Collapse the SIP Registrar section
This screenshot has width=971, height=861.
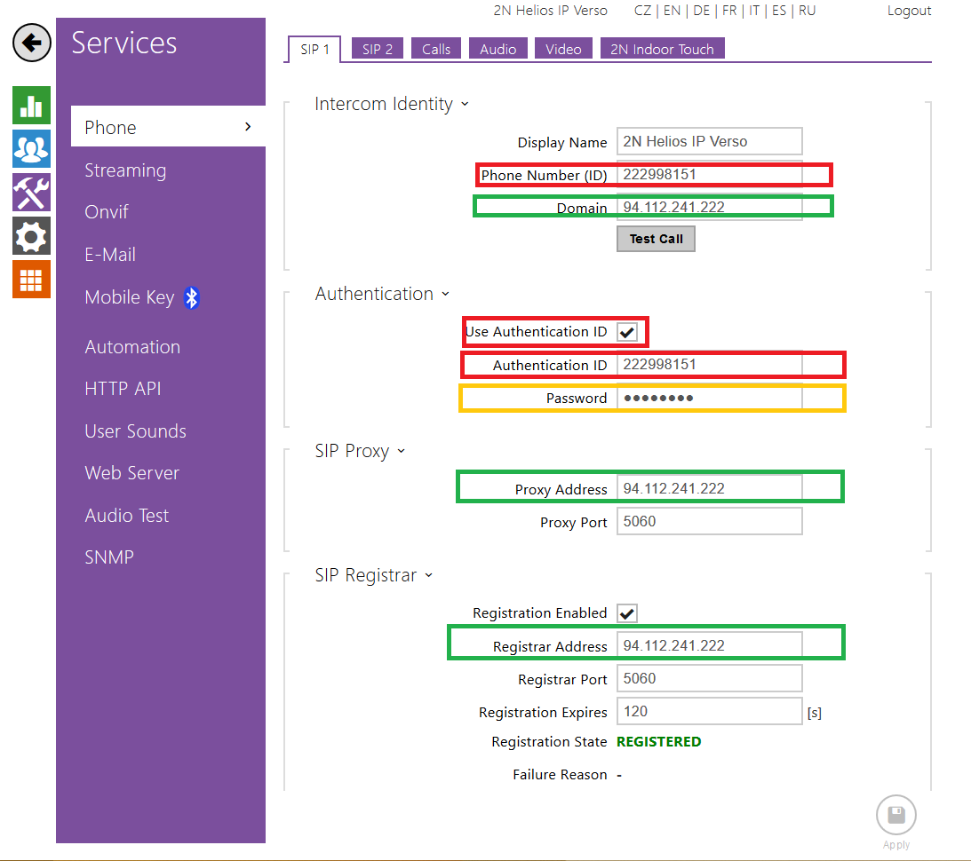click(428, 575)
